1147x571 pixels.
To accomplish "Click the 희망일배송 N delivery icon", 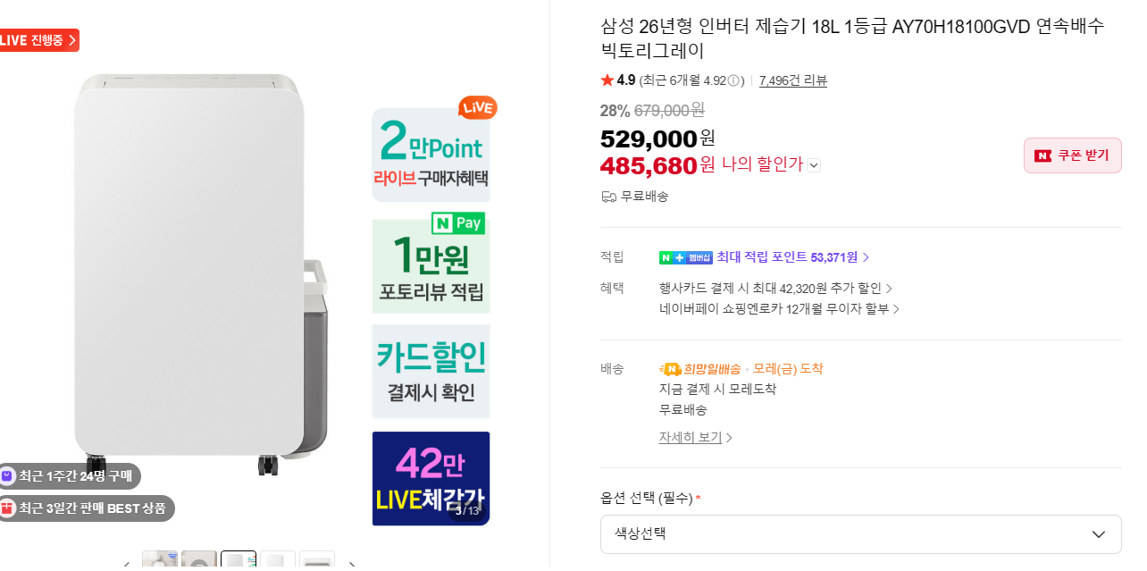I will click(x=670, y=369).
